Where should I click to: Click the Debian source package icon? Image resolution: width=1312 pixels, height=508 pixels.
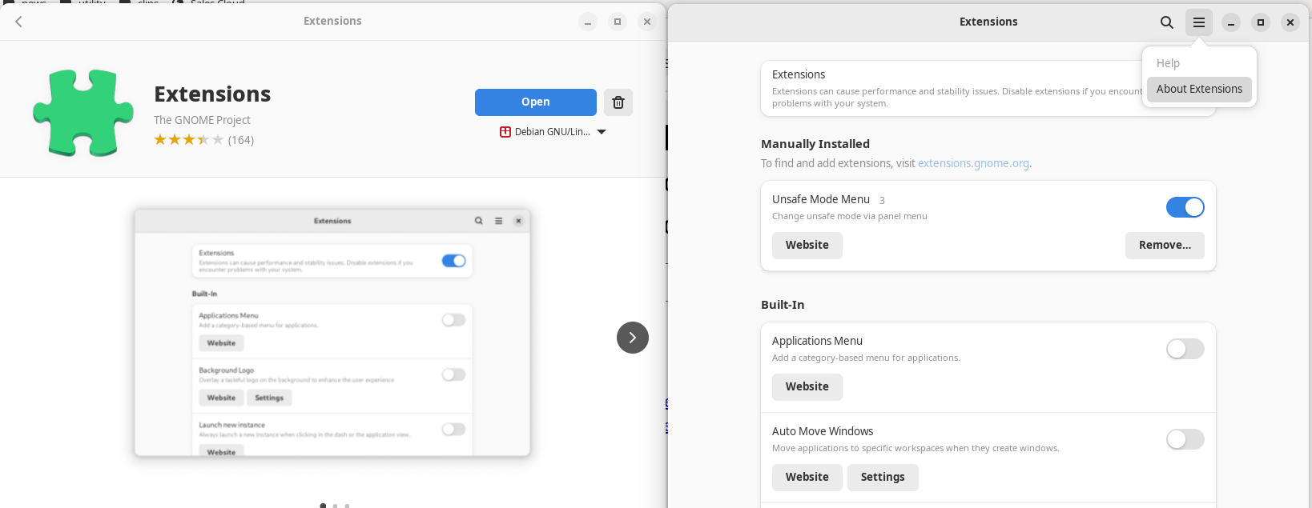pos(505,132)
